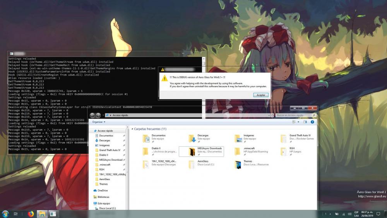The width and height of the screenshot is (387, 218).
Task: Select RGH in the sidebar
Action: pos(102,170)
